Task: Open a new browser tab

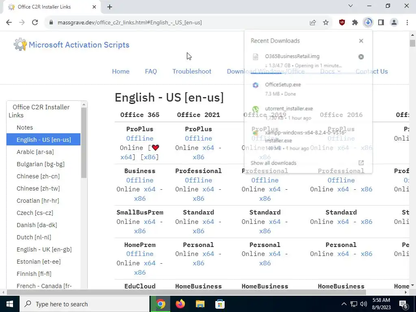Action: point(110,7)
